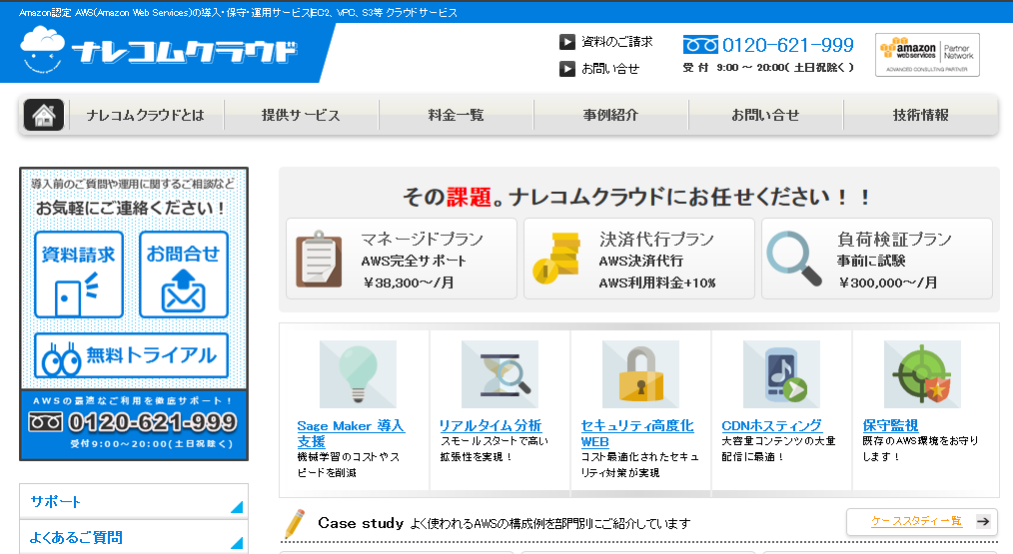Screen dimensions: 1013x554
Task: Click the envelope icon in お問合せ box
Action: [183, 290]
